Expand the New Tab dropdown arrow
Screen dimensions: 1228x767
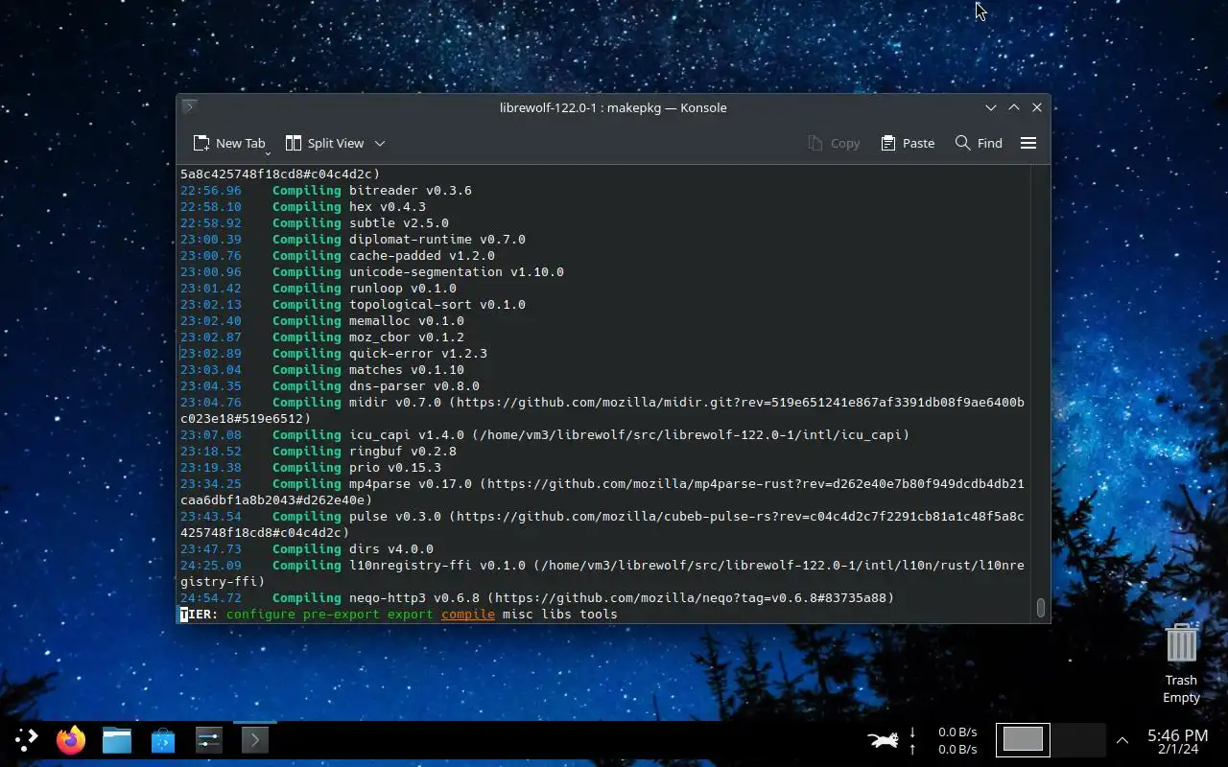(268, 151)
